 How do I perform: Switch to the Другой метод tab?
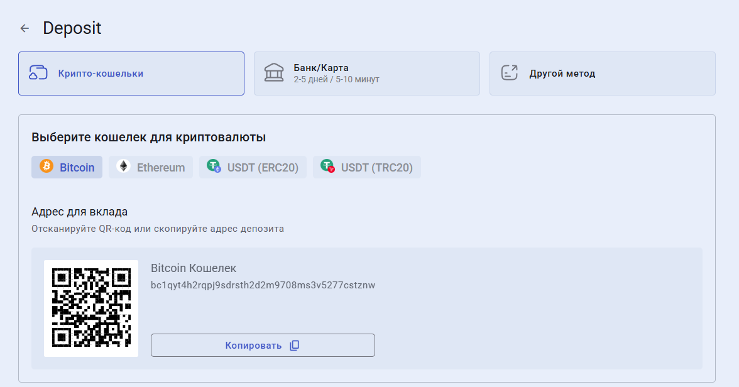[602, 73]
